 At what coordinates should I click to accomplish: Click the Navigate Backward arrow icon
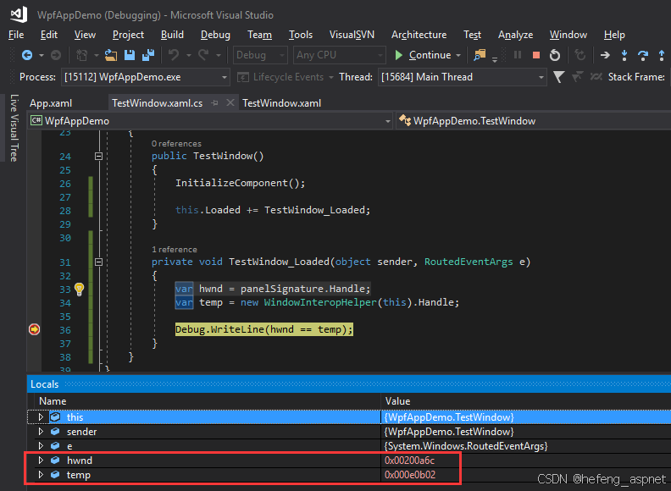(27, 55)
